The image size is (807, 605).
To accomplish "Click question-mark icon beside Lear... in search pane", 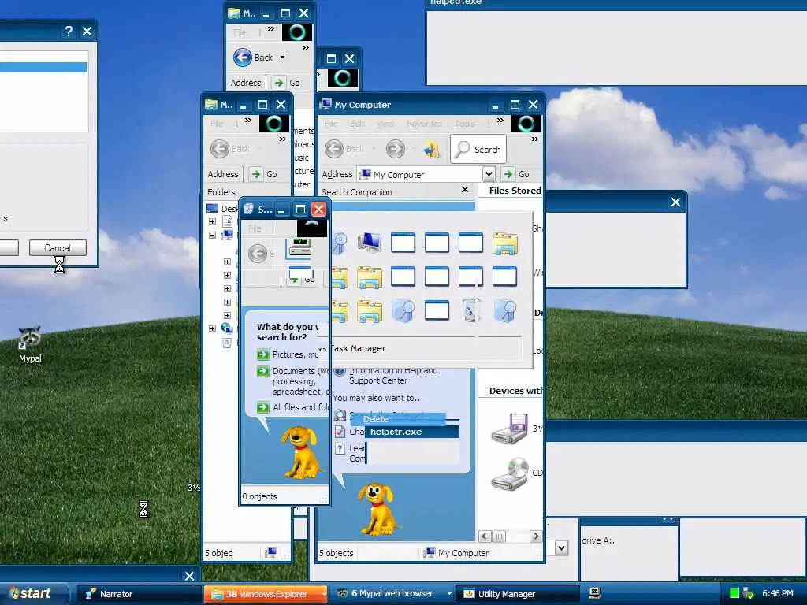I will (340, 448).
